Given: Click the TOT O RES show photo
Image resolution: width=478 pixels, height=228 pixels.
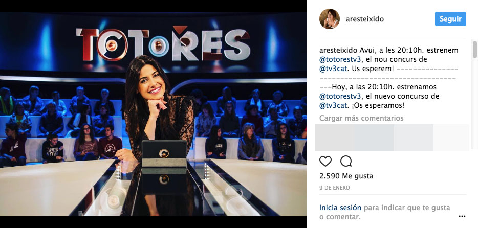Looking at the screenshot, I should 154,114.
